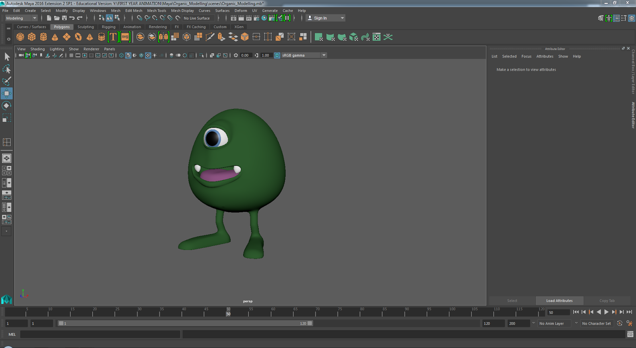Import SVG with the shelf svg icon

(125, 37)
